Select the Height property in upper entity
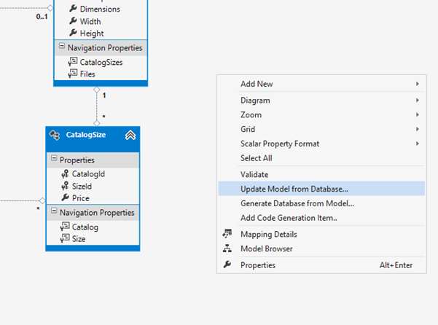 pos(91,33)
